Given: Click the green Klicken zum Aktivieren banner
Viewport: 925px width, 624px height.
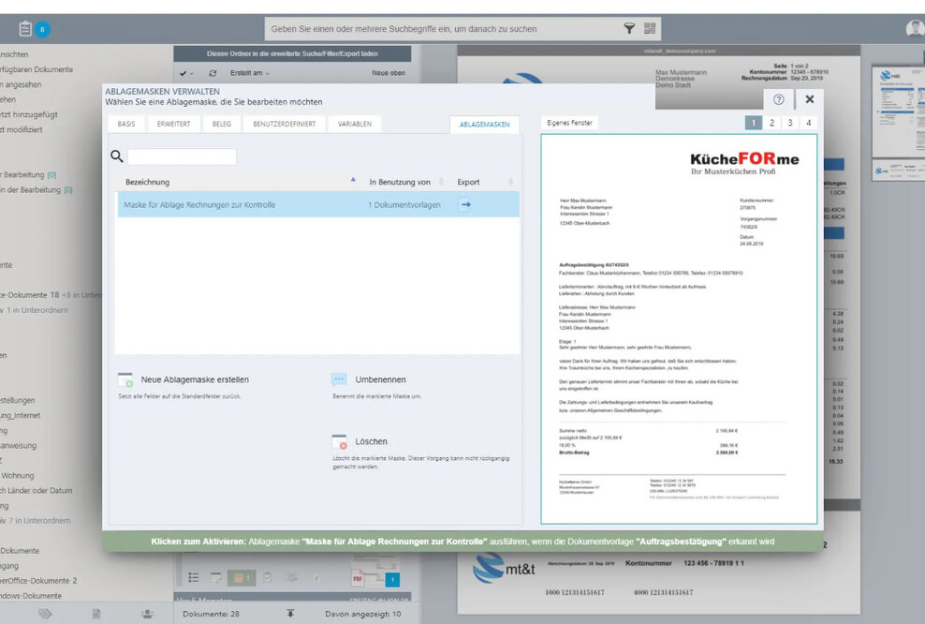Looking at the screenshot, I should coord(462,541).
